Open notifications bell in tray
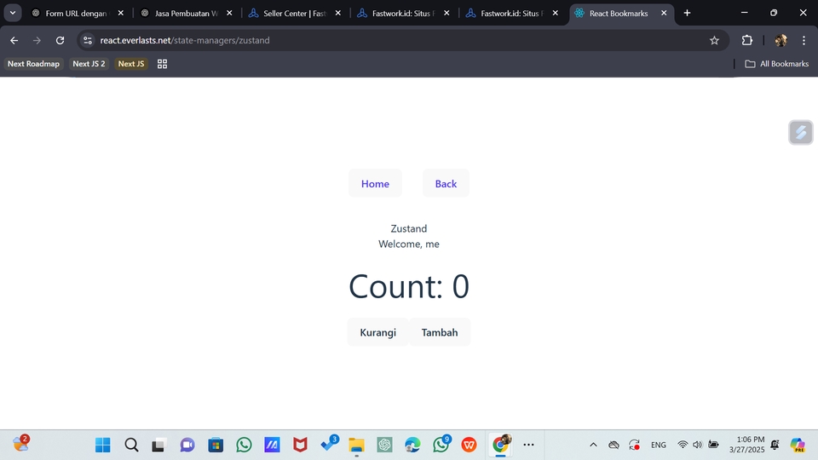The image size is (818, 460). pos(775,445)
